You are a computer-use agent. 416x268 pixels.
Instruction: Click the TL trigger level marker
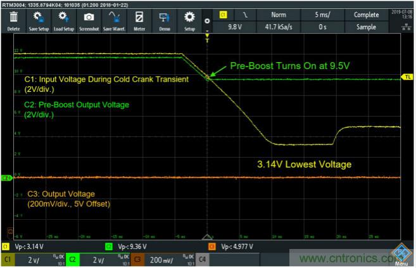pos(406,77)
